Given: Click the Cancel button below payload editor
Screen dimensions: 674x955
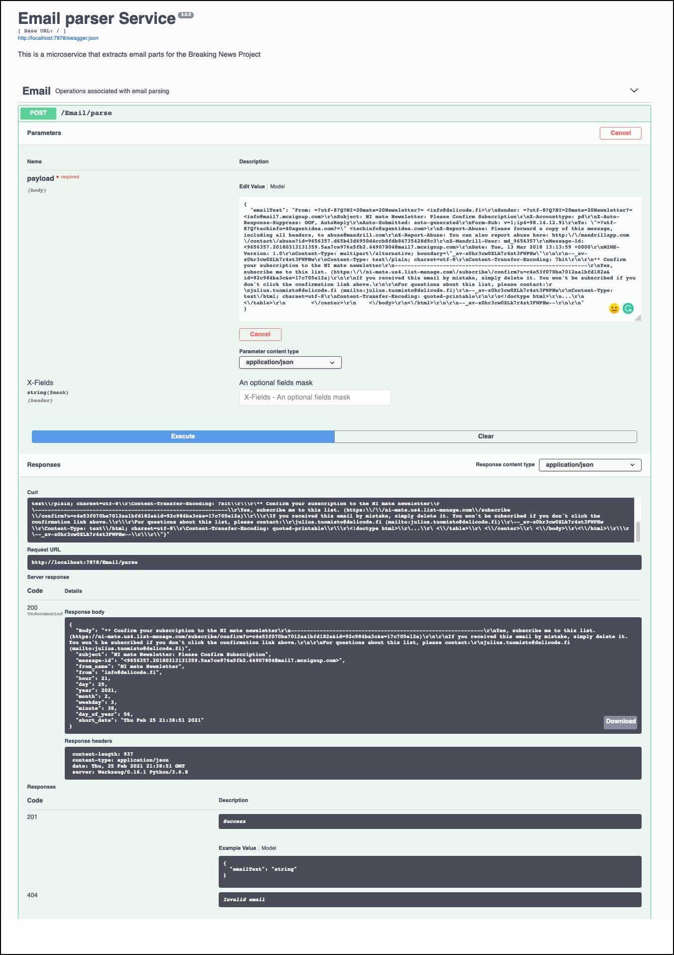Looking at the screenshot, I should [x=260, y=334].
